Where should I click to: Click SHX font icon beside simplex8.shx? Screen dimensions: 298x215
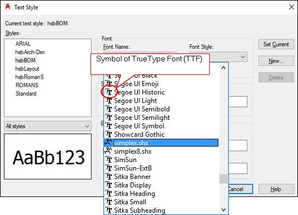[x=109, y=151]
